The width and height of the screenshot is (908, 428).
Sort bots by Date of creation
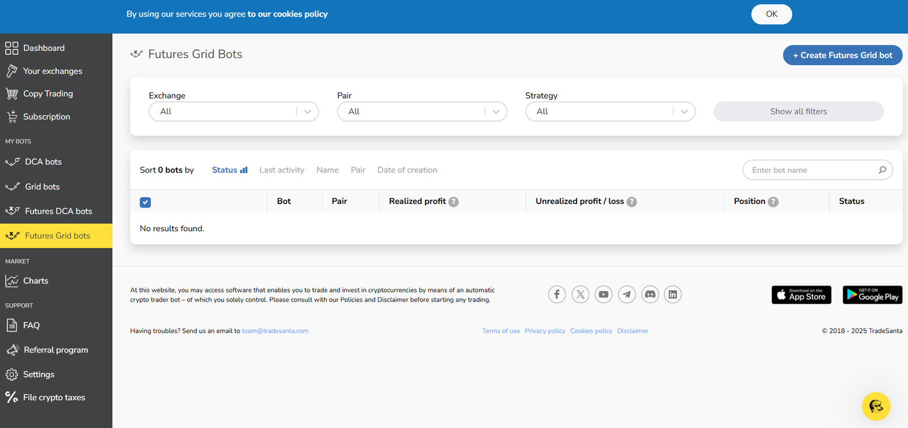(407, 170)
